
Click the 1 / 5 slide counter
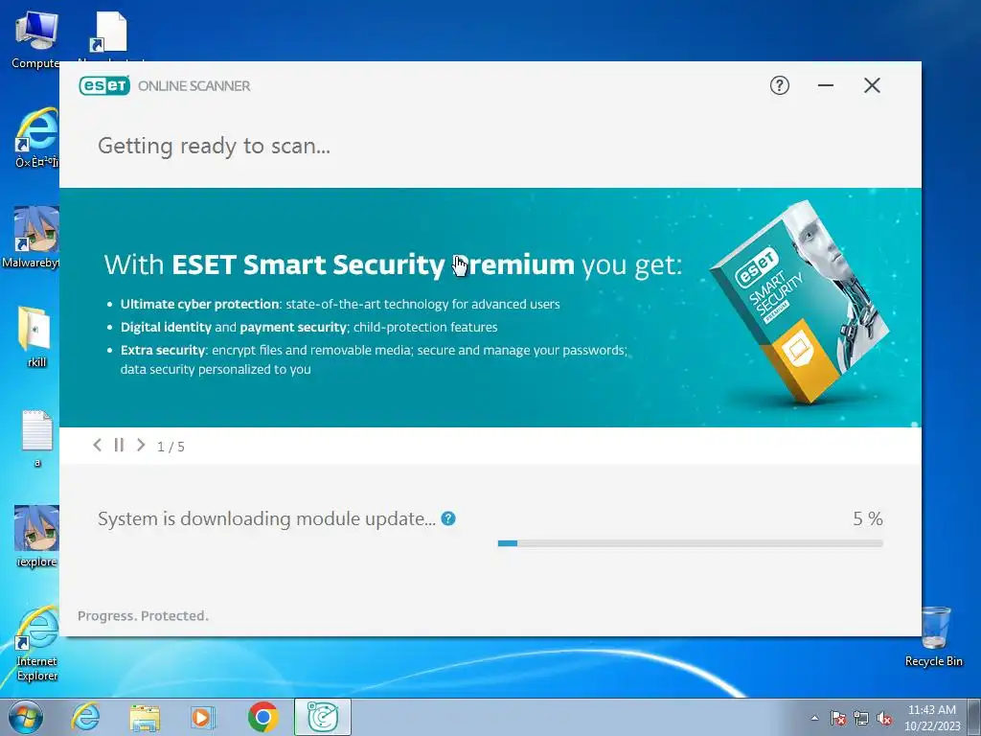pos(171,447)
